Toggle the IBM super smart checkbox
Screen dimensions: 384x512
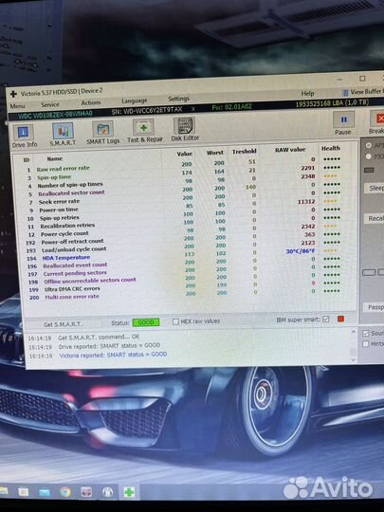pyautogui.click(x=325, y=320)
